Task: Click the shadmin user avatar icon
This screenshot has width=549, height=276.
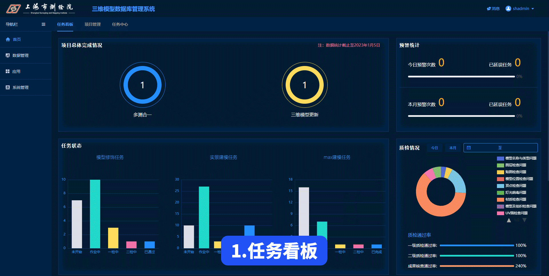Action: (508, 9)
